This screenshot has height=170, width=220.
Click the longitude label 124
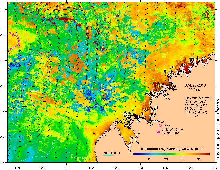click(x=141, y=168)
